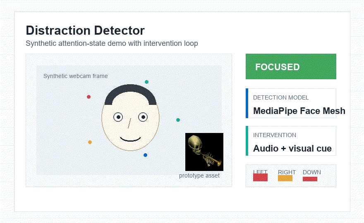Image resolution: width=364 pixels, height=223 pixels.
Task: Click the 'prototype asset' caption
Action: (x=199, y=176)
